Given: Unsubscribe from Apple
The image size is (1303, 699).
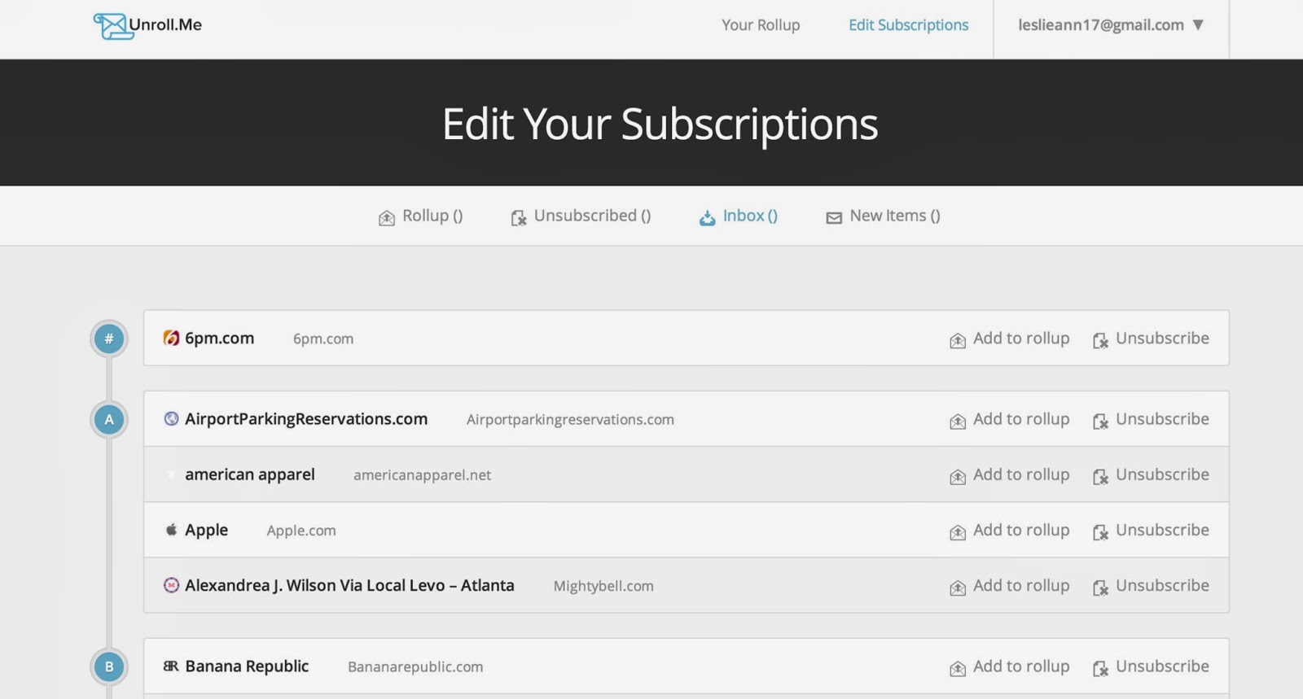Looking at the screenshot, I should point(1151,531).
